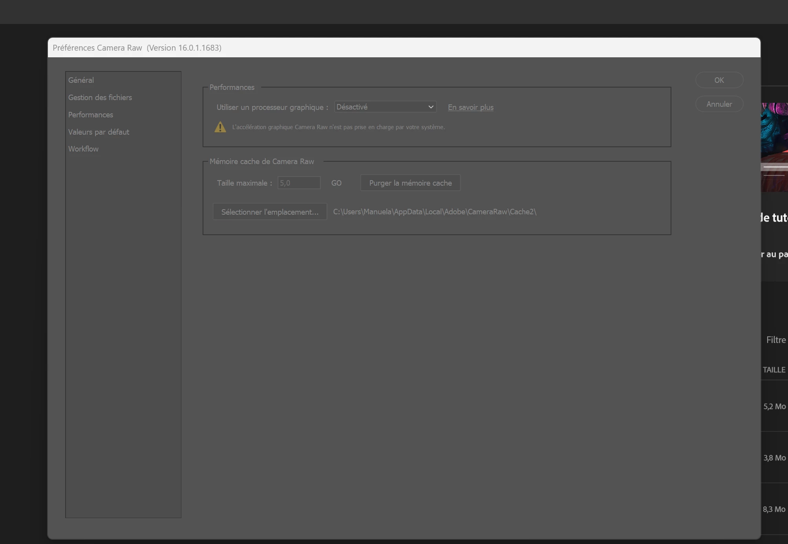The image size is (788, 544).
Task: Expand the graphics processor Désactivé dropdown
Action: pos(385,107)
